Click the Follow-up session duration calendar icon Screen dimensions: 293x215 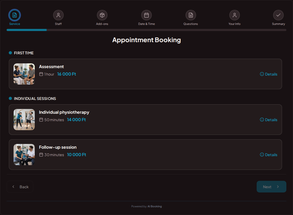pos(41,155)
